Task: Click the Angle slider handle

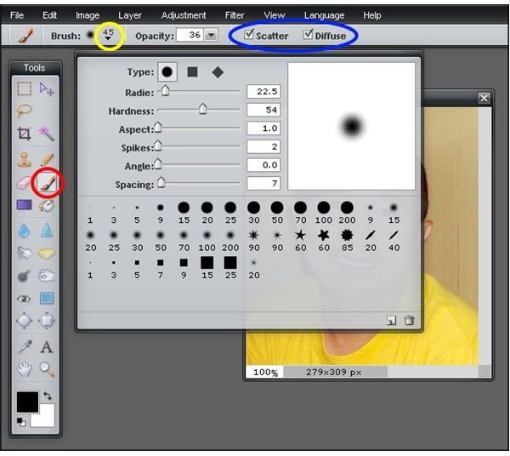Action: click(158, 163)
